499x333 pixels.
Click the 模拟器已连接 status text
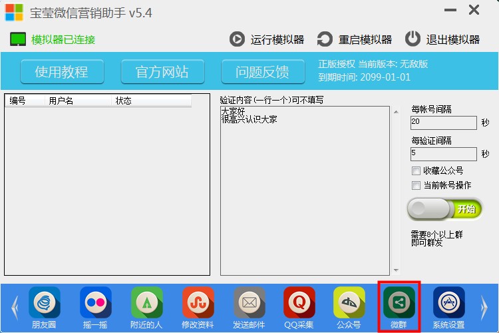[63, 39]
